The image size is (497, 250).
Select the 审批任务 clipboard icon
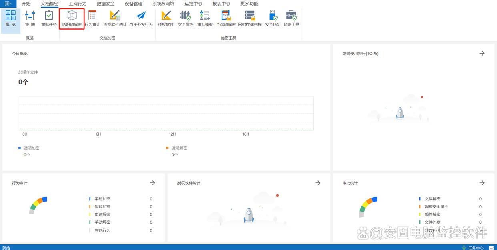pos(49,19)
